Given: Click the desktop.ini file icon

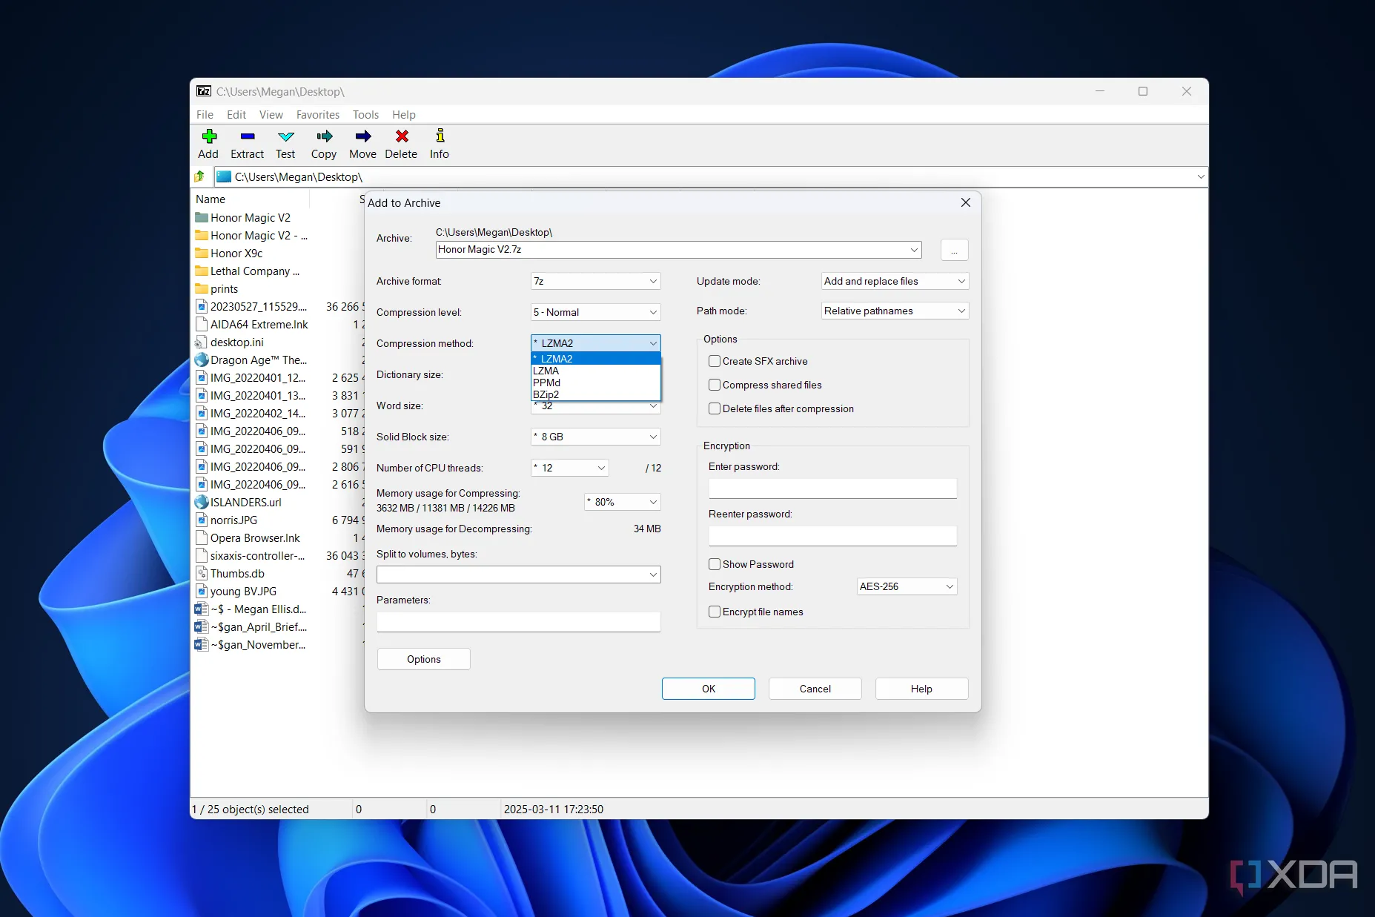Looking at the screenshot, I should pyautogui.click(x=201, y=342).
